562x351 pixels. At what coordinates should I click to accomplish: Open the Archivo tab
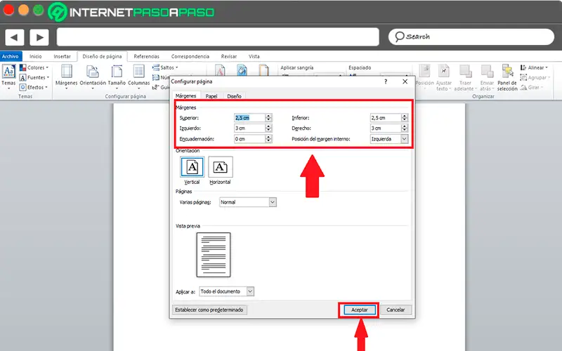tap(11, 56)
